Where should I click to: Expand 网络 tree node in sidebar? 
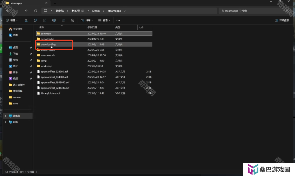point(6,122)
